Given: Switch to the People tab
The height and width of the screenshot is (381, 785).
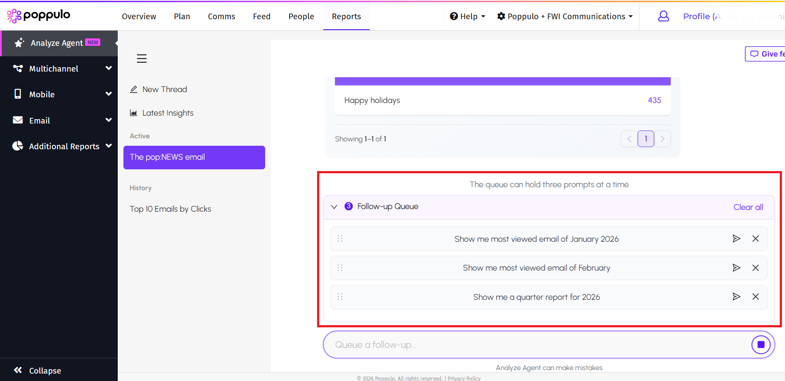Looking at the screenshot, I should pyautogui.click(x=301, y=16).
